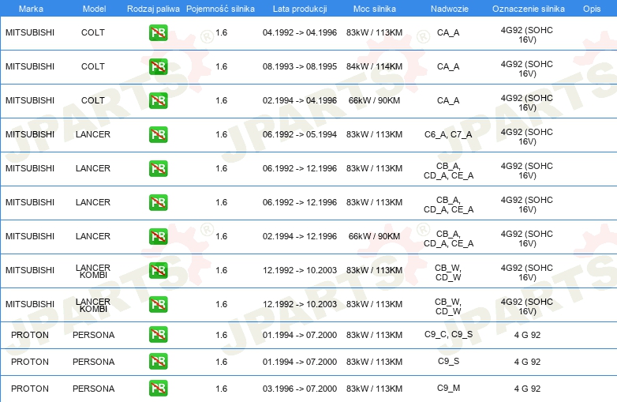Click the C6_A, C7_A body cell

point(447,135)
